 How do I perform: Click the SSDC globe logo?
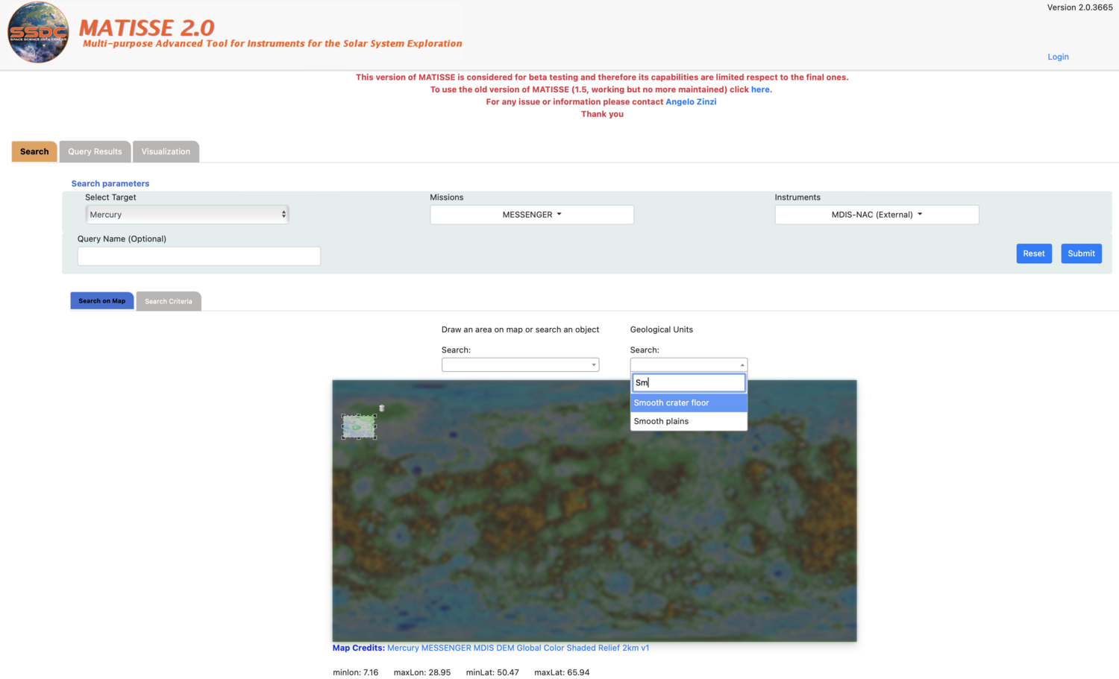pos(38,32)
